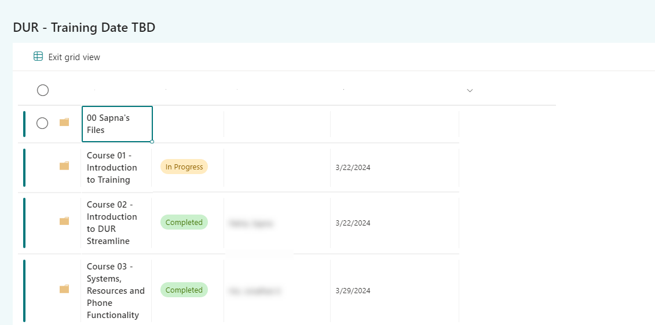The image size is (655, 325).
Task: Open the header column chevron dropdown
Action: pos(470,91)
